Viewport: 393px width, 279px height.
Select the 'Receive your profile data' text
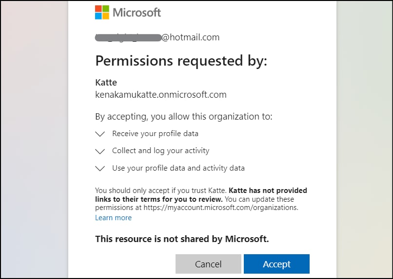pos(155,134)
